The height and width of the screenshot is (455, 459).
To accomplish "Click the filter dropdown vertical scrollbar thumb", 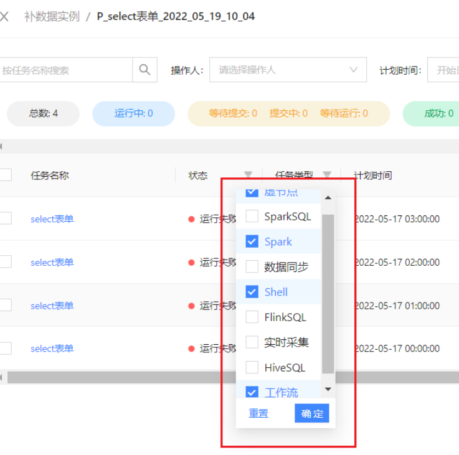I will [x=328, y=294].
